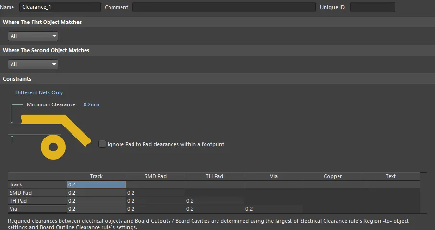The width and height of the screenshot is (435, 230).
Task: Select Via to Via clearance cell
Action: coord(274,209)
